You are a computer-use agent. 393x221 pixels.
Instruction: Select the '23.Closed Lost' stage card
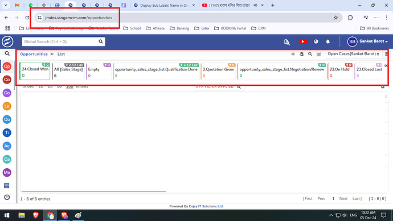(368, 72)
